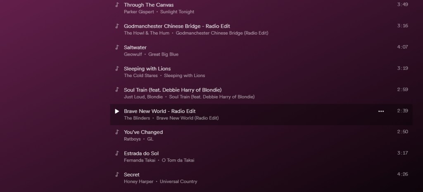Viewport: 423px width, 192px height.
Task: Click the note icon beside You've Changed
Action: click(x=117, y=132)
